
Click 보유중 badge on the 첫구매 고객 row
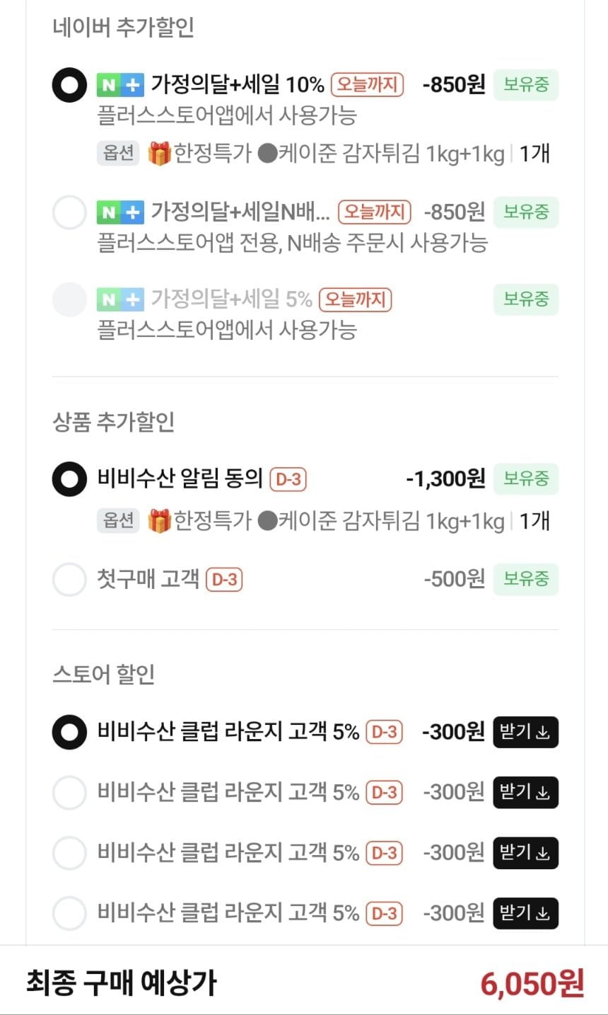coord(526,579)
